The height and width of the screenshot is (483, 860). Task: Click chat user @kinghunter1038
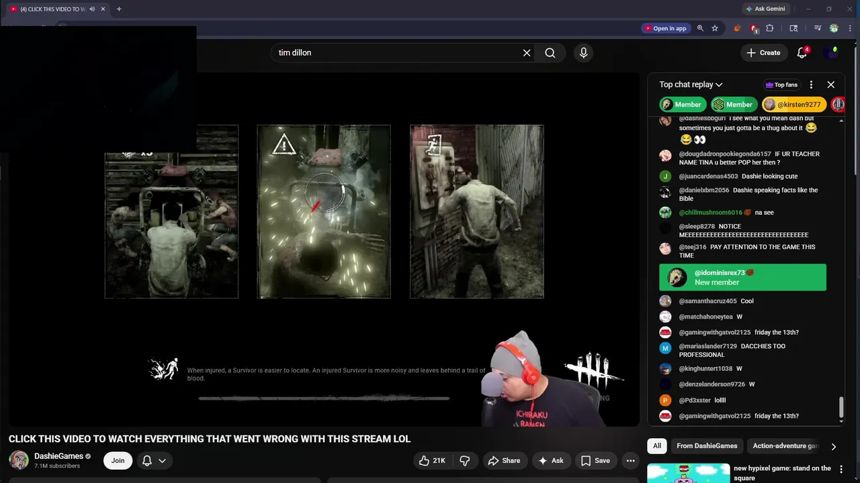pos(705,368)
